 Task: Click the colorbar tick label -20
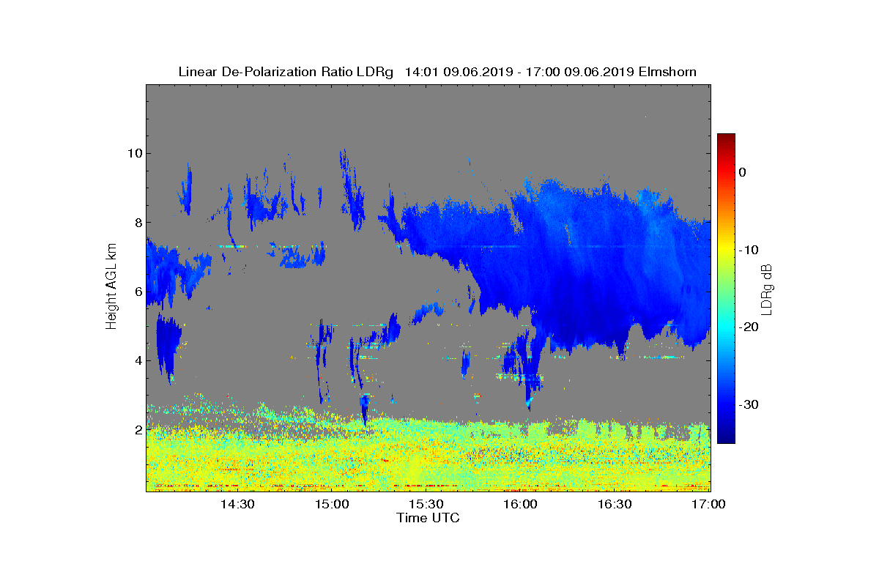[x=748, y=327]
